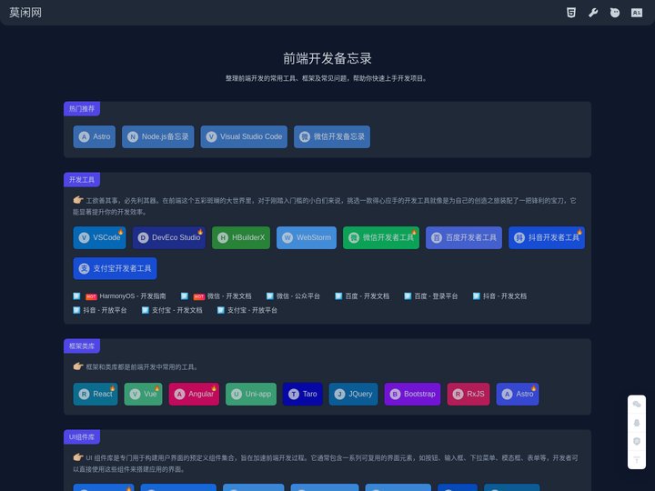Screen dimensions: 655x491
Task: Follow the 微信 - 开发文档 link
Action: pyautogui.click(x=217, y=296)
